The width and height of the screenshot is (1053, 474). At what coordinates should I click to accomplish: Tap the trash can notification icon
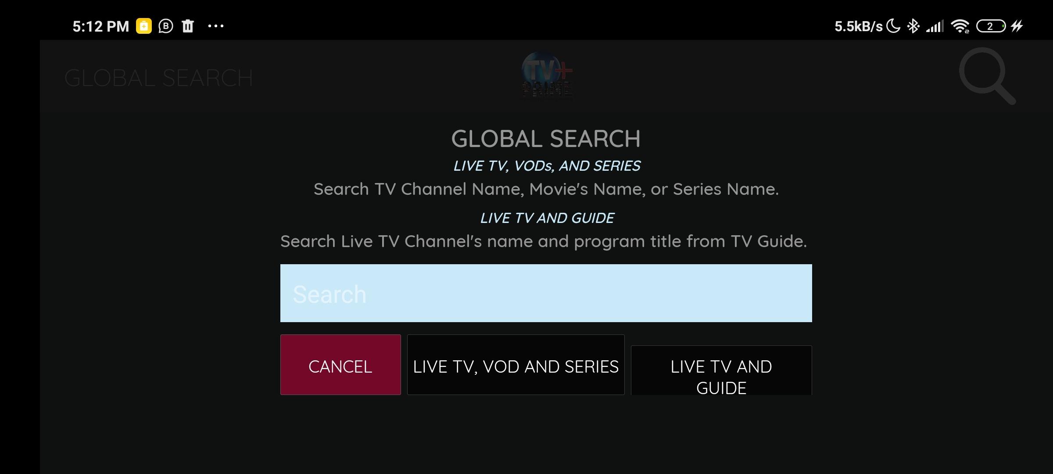pos(188,26)
